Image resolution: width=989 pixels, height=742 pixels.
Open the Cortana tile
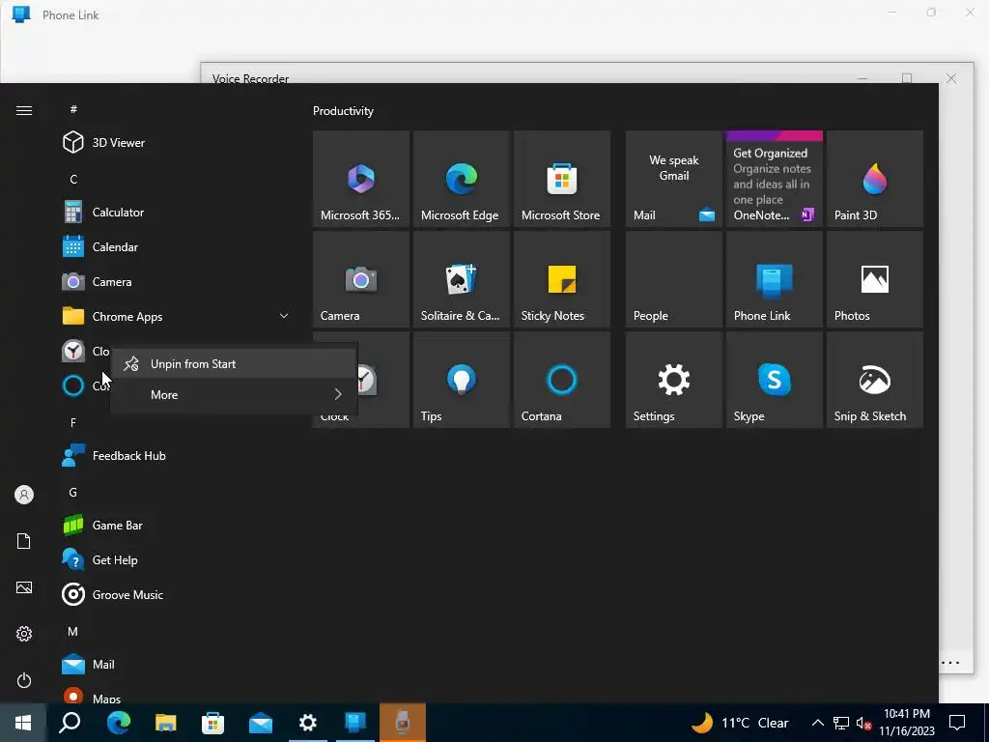(x=561, y=379)
